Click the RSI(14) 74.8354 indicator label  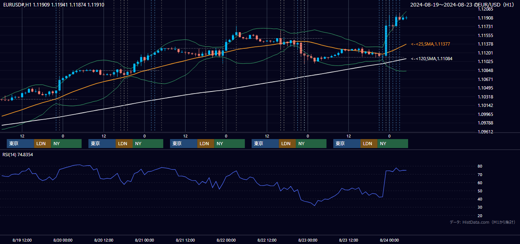(x=17, y=155)
